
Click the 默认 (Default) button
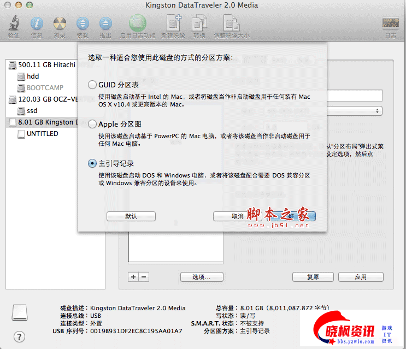[131, 216]
